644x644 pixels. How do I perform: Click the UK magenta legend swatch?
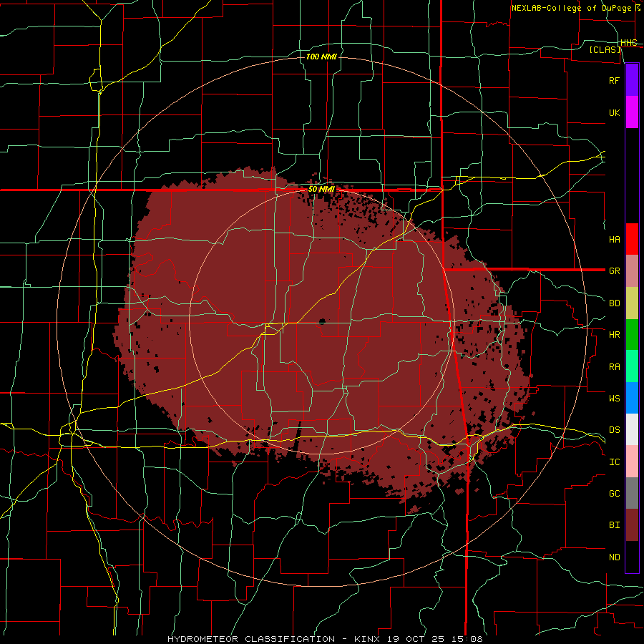point(632,112)
